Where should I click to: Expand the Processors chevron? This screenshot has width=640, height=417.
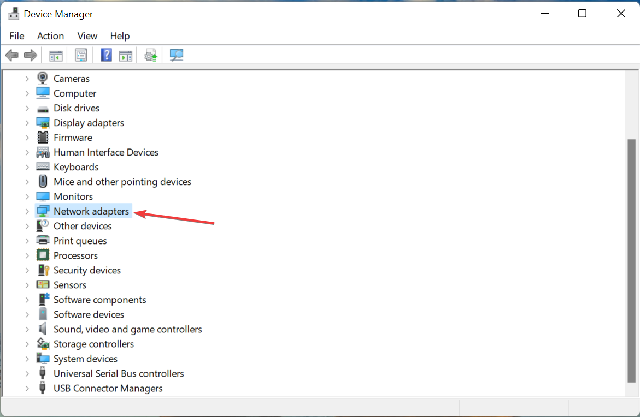point(27,255)
